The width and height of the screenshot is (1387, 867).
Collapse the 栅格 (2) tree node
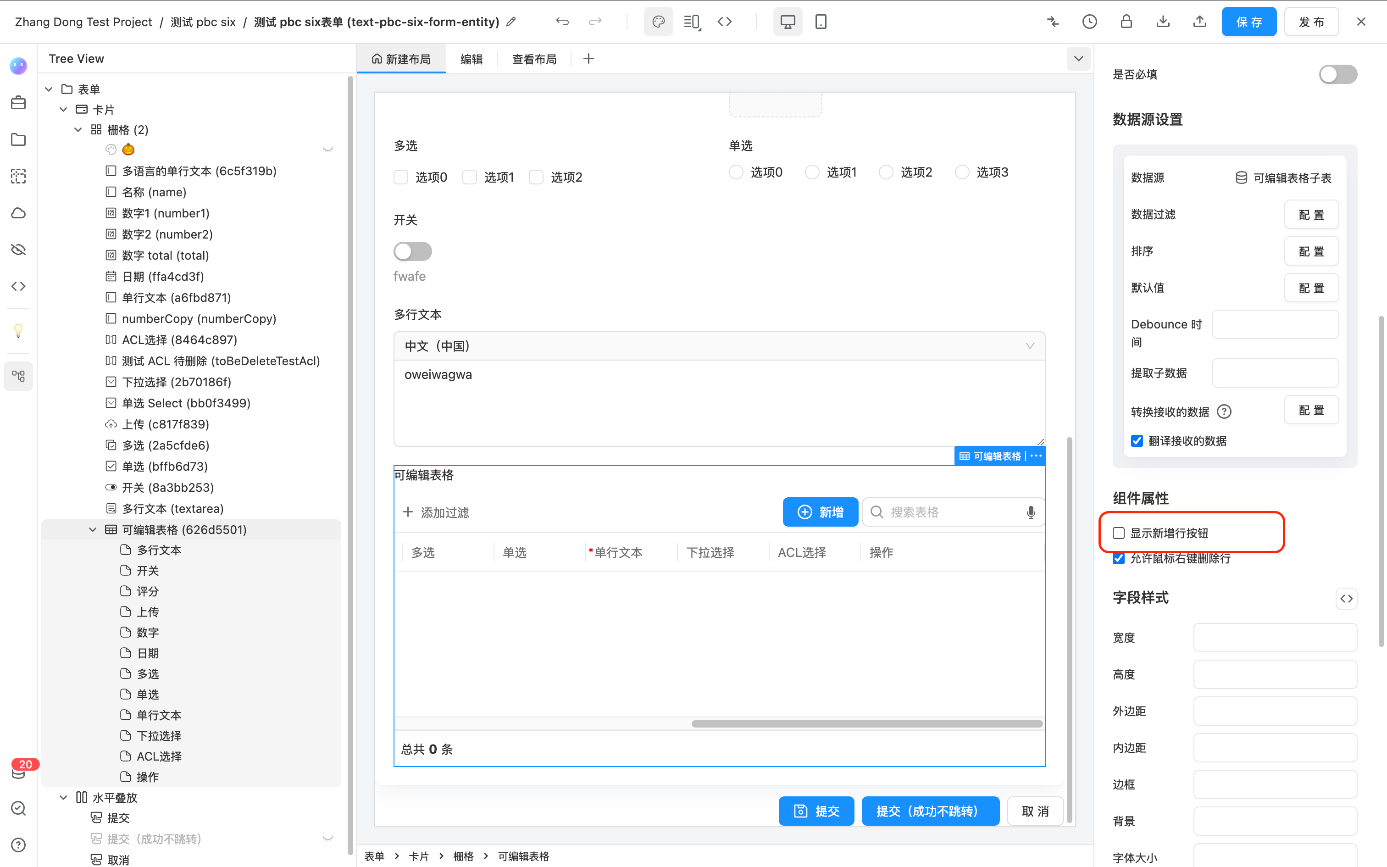click(78, 129)
